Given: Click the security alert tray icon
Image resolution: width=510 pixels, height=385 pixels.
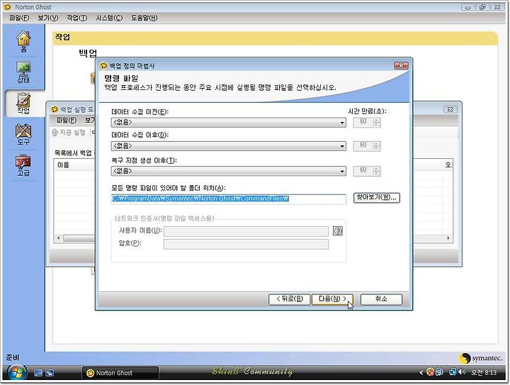Looking at the screenshot, I should point(431,372).
